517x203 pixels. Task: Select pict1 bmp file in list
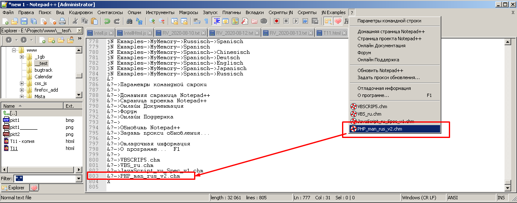(x=15, y=120)
